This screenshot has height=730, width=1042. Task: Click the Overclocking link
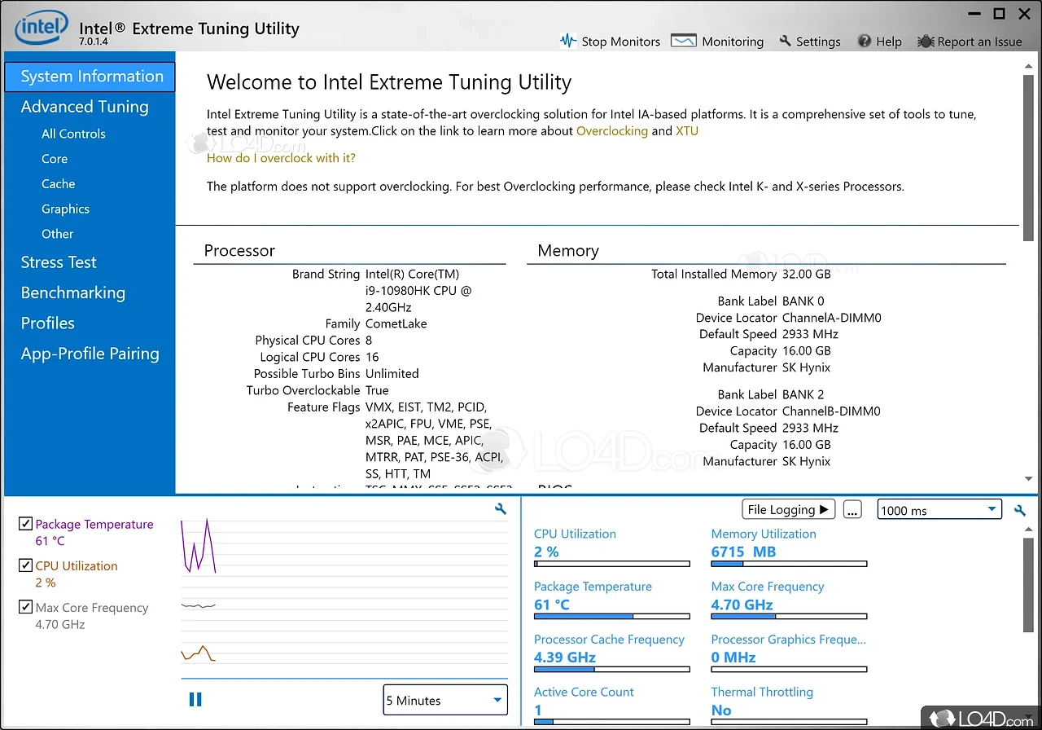pyautogui.click(x=612, y=130)
